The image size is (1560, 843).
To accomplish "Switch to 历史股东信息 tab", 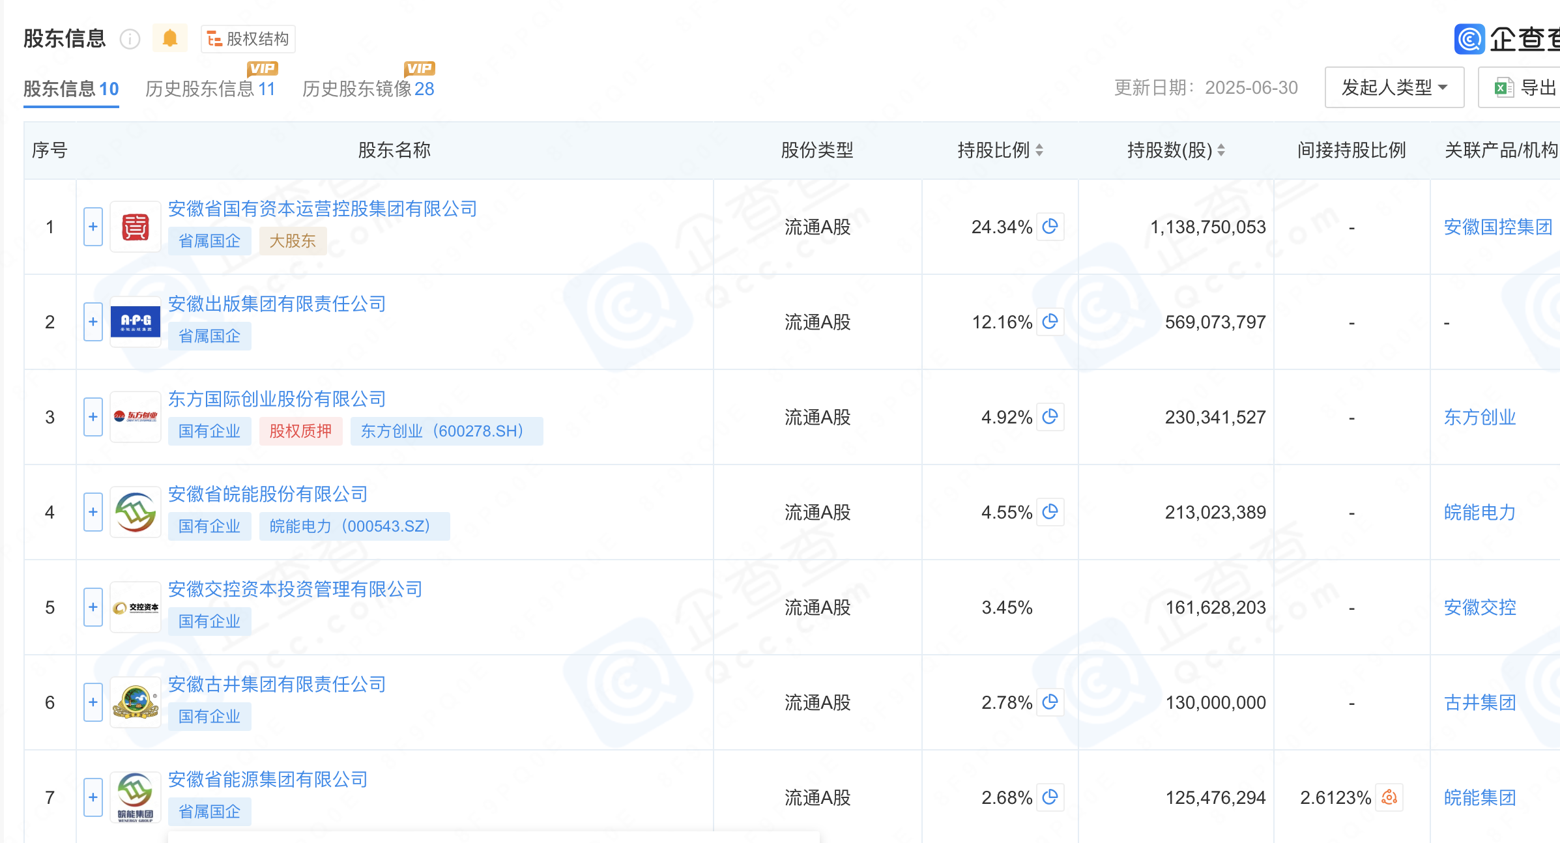I will [210, 89].
